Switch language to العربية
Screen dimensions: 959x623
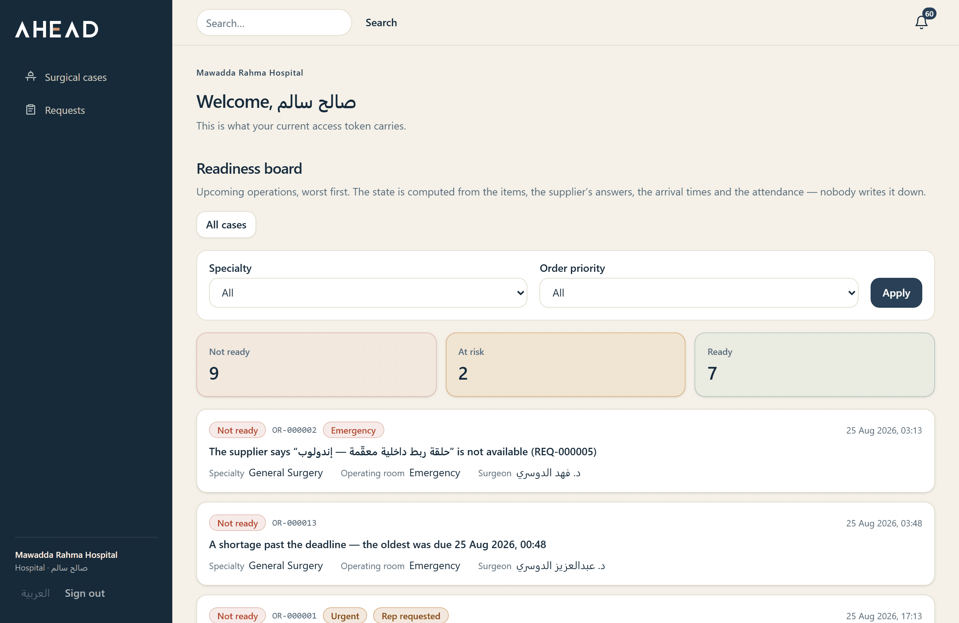[x=36, y=593]
